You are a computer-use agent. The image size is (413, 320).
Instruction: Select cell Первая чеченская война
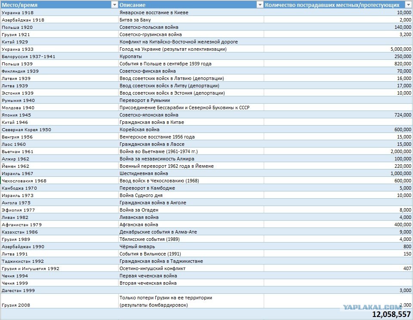point(191,276)
